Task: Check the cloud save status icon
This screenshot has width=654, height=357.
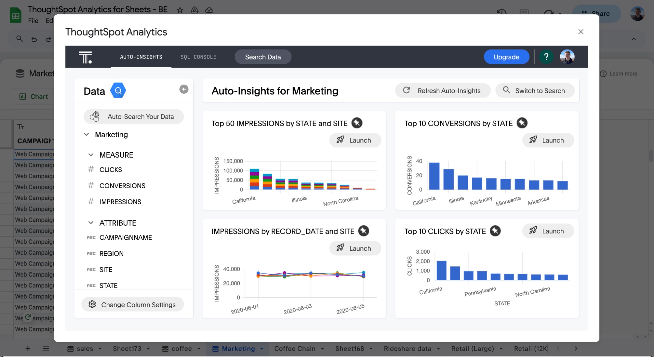Action: (209, 10)
